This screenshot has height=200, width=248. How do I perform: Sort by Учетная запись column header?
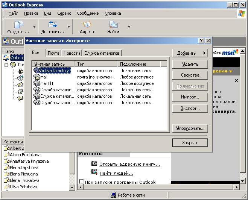click(x=53, y=64)
